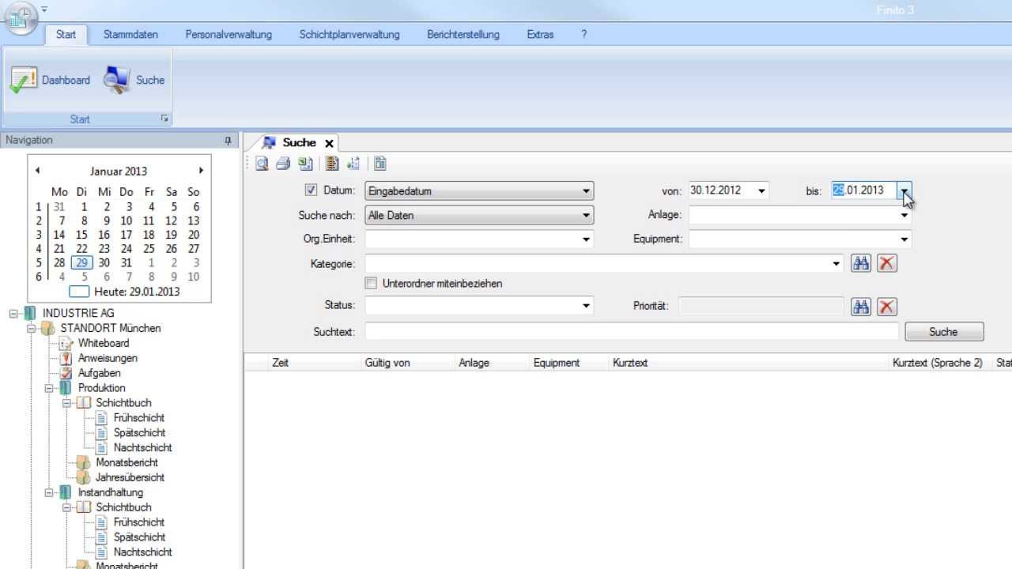Select Spätschicht under Produktion Schichtbuch
Screen dimensions: 1012x569
(139, 432)
